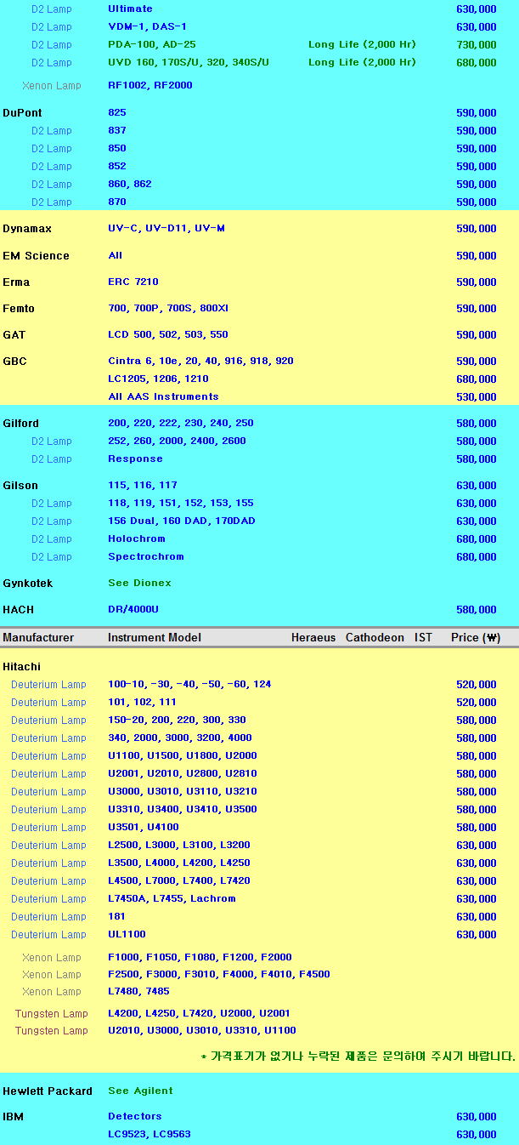
Task: Click the Xenon Lamp label beside RF1002
Action: (x=52, y=86)
